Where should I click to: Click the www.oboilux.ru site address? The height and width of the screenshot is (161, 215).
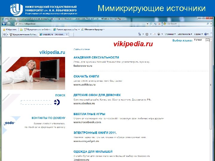(84, 103)
